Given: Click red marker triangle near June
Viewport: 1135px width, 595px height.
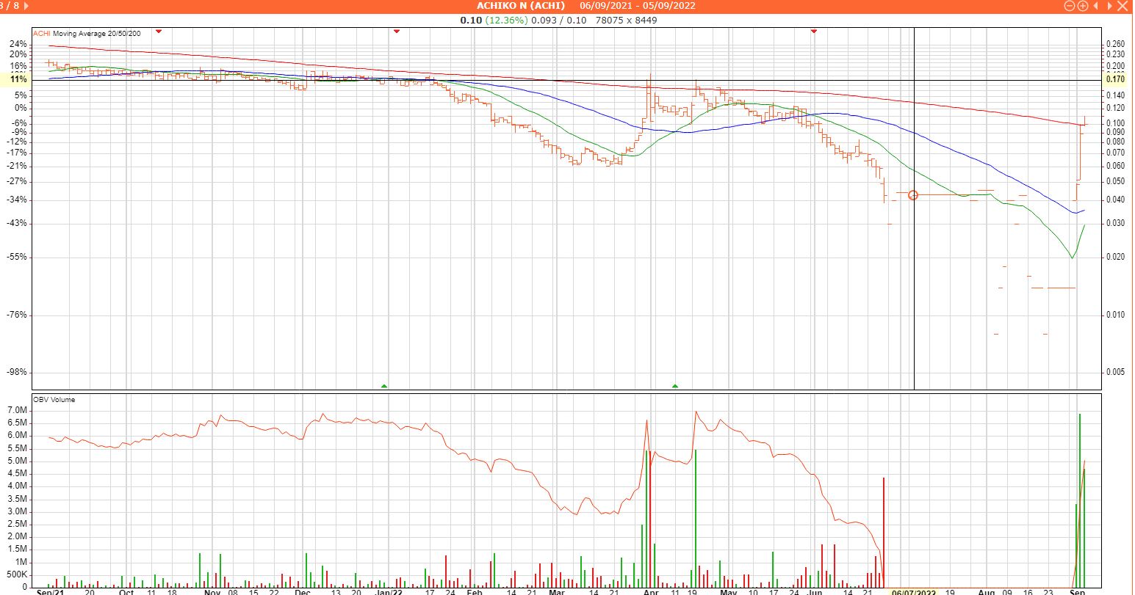Looking at the screenshot, I should [814, 31].
